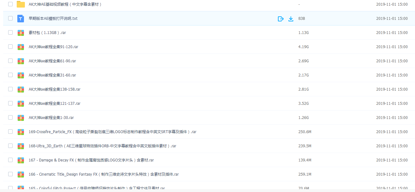Open the folder name AK大神AE基础视频教程（中文字幕含素材）
The width and height of the screenshot is (415, 192).
pos(66,4)
